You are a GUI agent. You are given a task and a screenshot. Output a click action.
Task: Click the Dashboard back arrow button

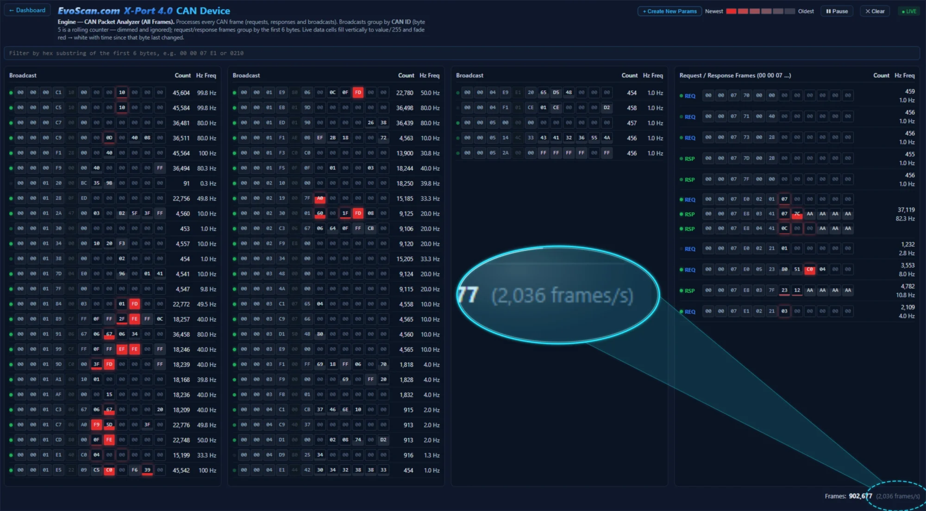pos(27,10)
